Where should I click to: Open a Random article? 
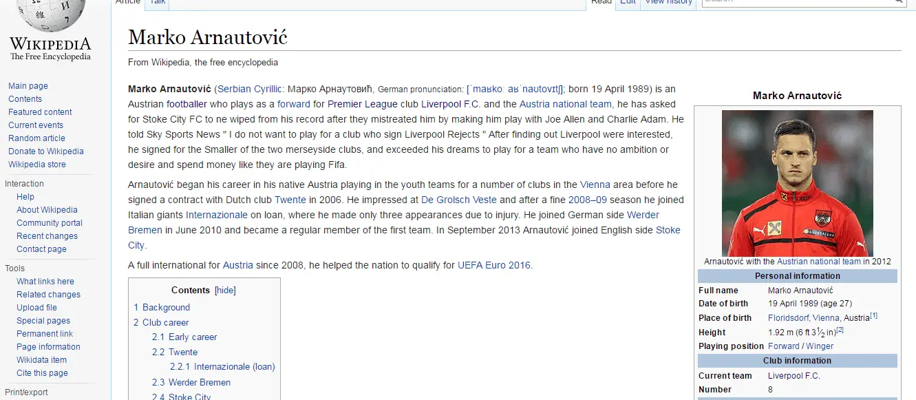(x=36, y=138)
